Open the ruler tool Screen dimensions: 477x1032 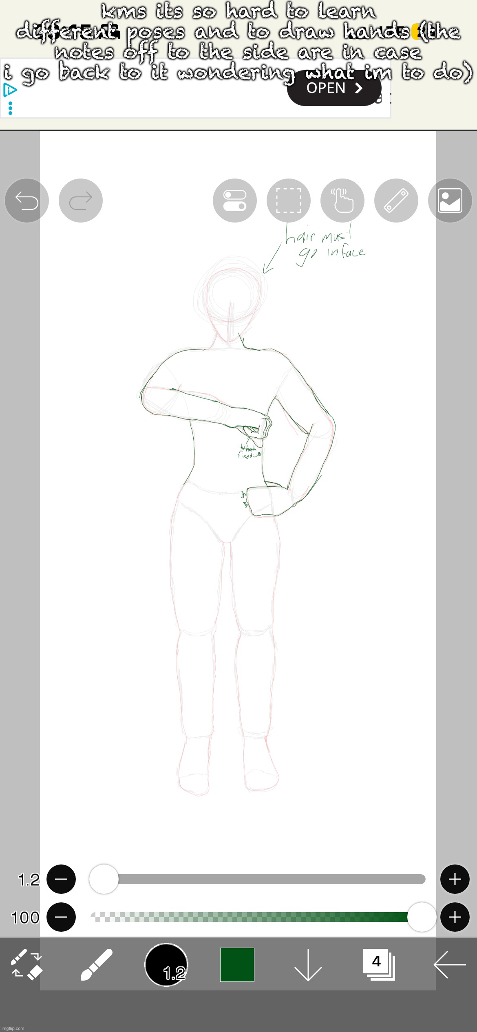pos(396,201)
